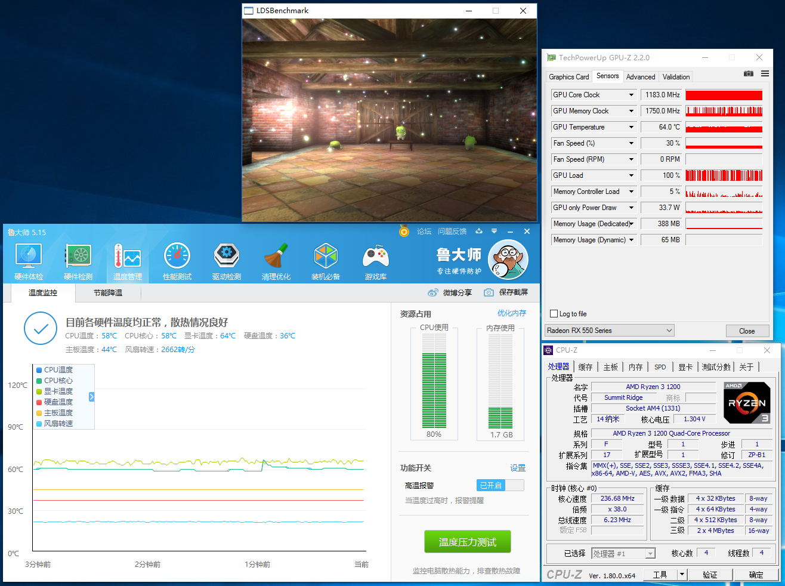Click 保存截屏 save screenshot icon
785x586 pixels.
tap(489, 292)
